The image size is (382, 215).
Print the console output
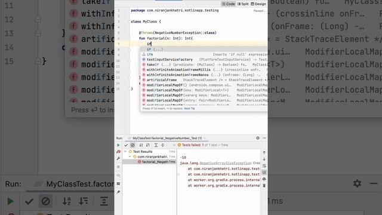(x=264, y=179)
